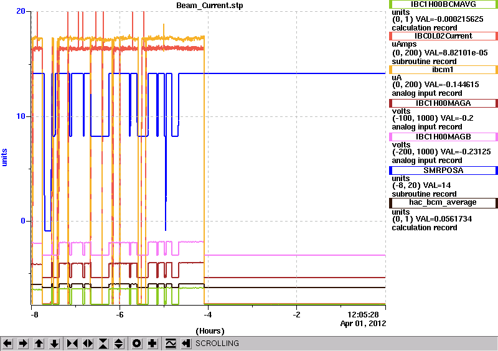
Task: Click analog input record under IBC1H00MAGA
Action: tap(427, 127)
